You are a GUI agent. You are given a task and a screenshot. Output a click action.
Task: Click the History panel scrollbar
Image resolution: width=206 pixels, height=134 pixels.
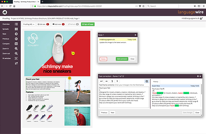point(201,89)
